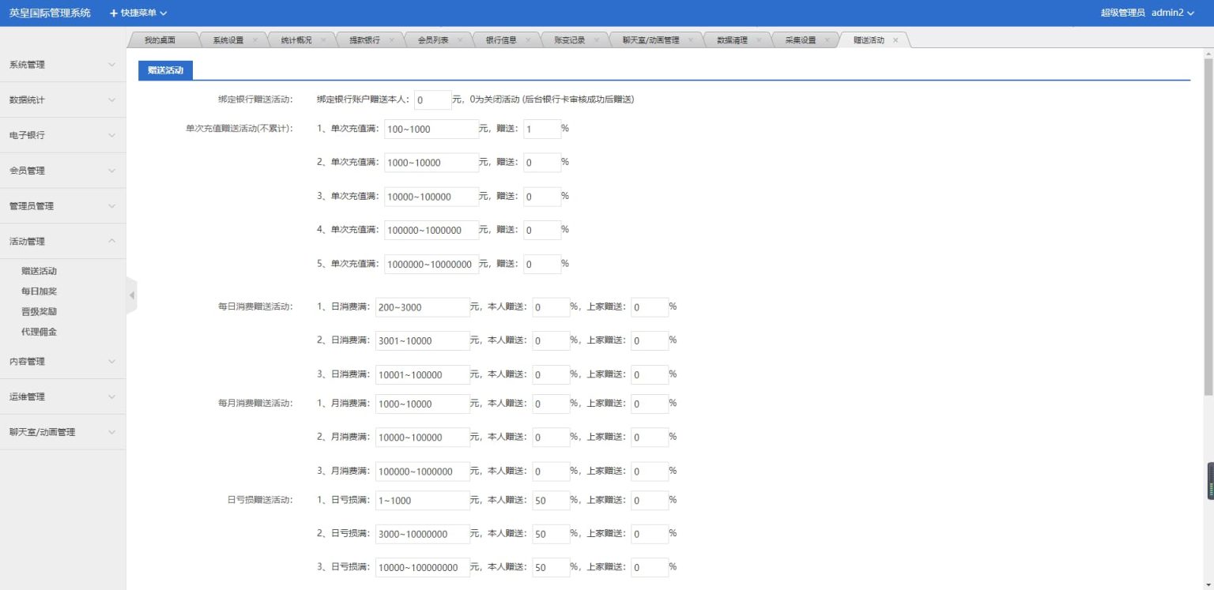The height and width of the screenshot is (590, 1214).
Task: Expand the 系统管理 sidebar section
Action: pyautogui.click(x=62, y=65)
